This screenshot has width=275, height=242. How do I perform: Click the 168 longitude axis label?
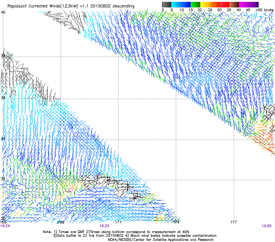coord(61,222)
